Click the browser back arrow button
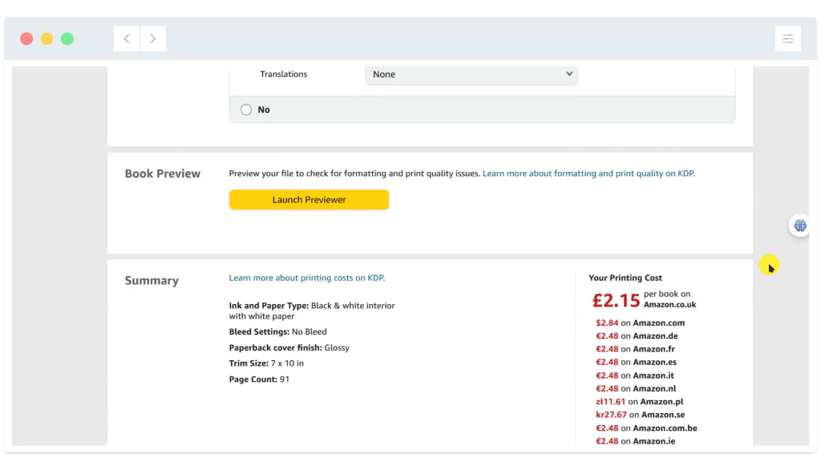 point(126,38)
